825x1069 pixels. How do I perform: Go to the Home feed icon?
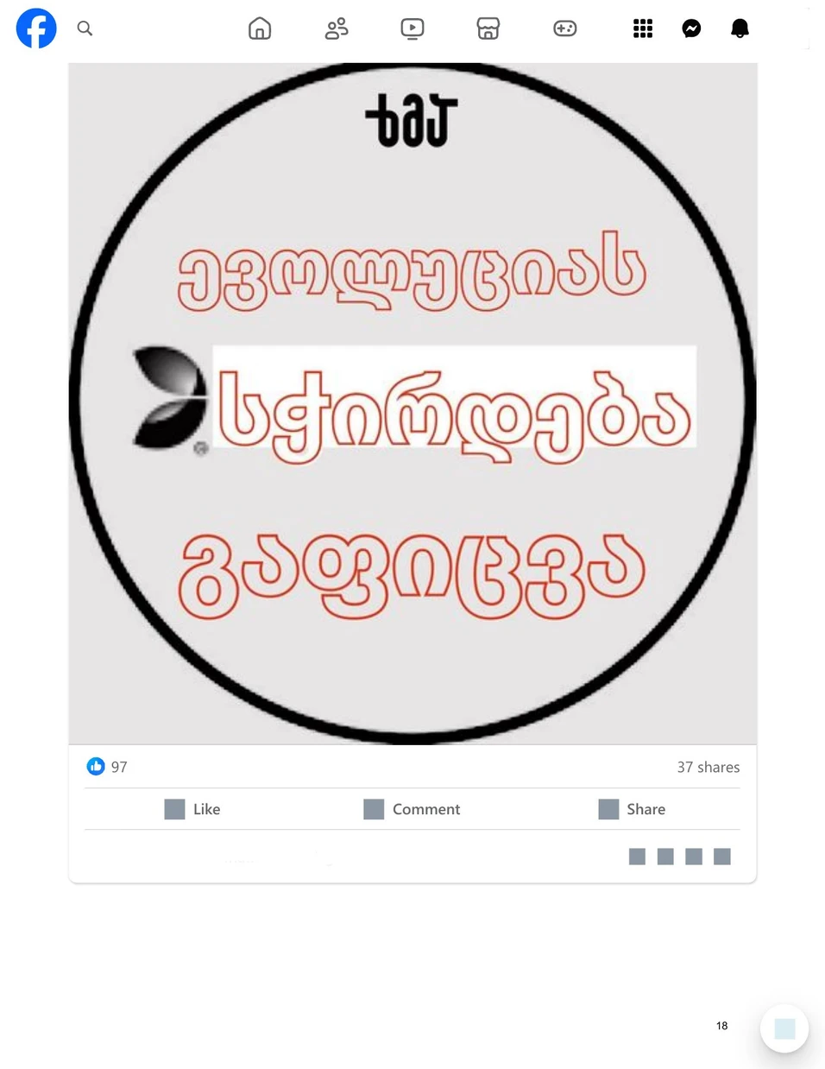[x=260, y=28]
